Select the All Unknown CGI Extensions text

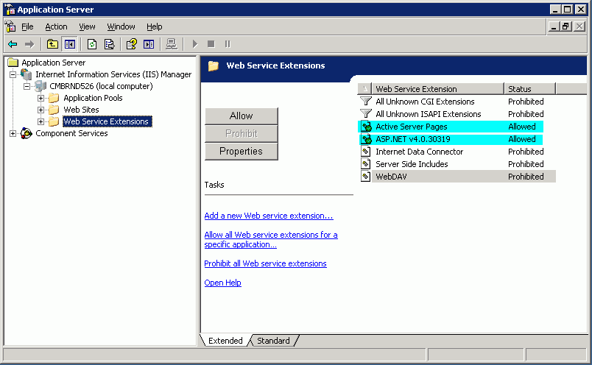coord(425,101)
